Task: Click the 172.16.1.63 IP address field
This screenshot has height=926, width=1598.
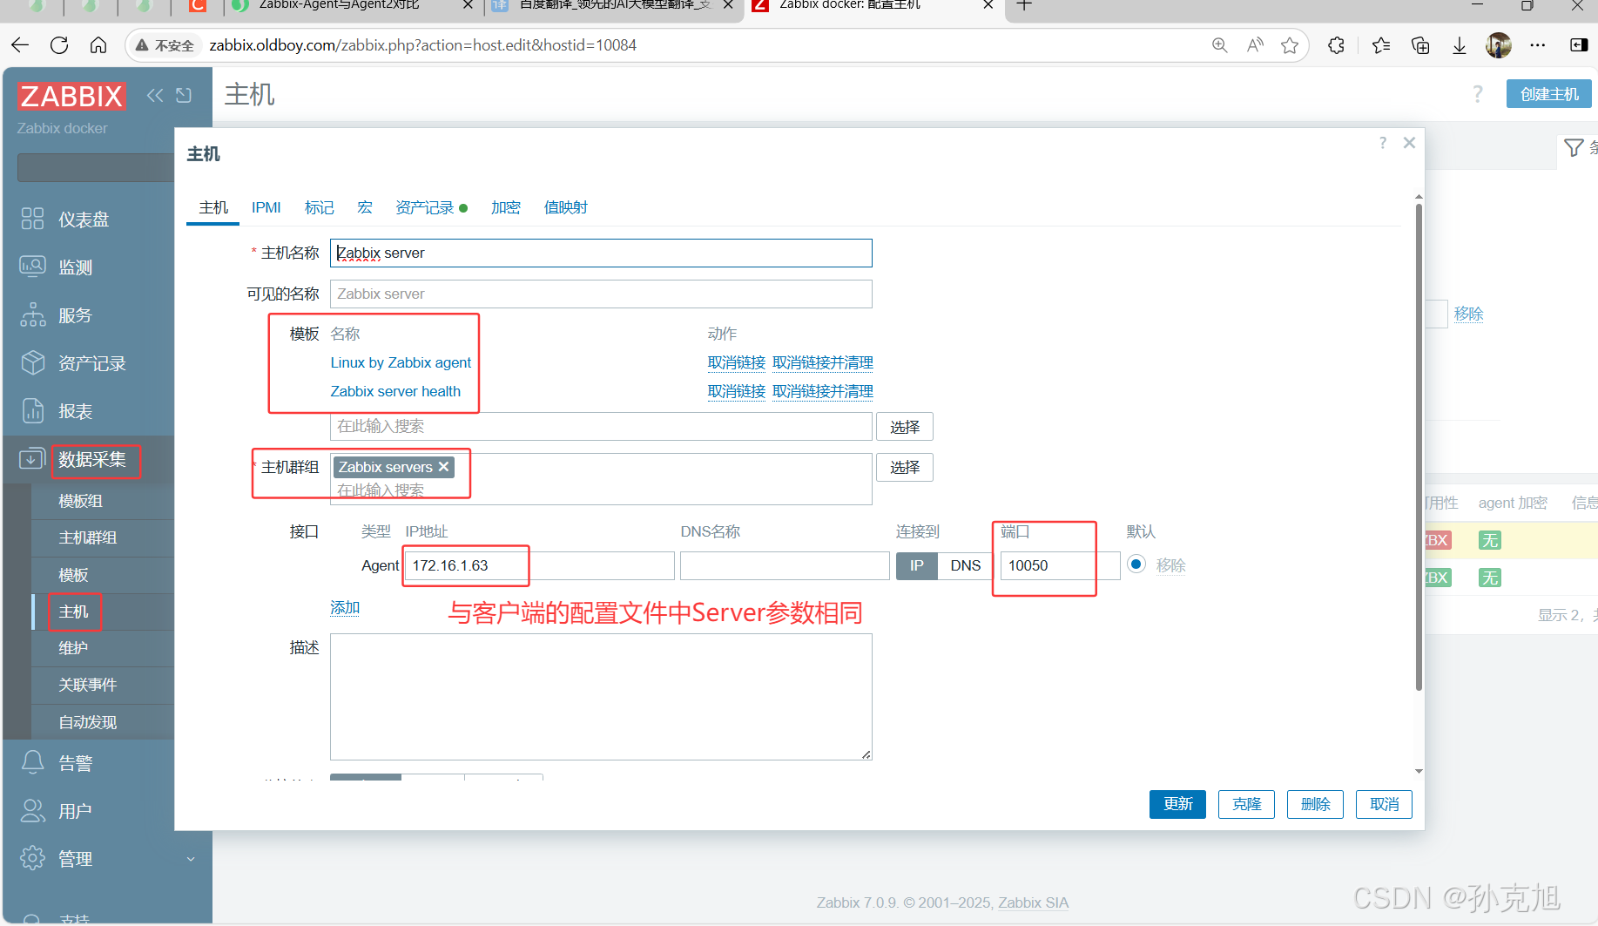Action: [539, 565]
